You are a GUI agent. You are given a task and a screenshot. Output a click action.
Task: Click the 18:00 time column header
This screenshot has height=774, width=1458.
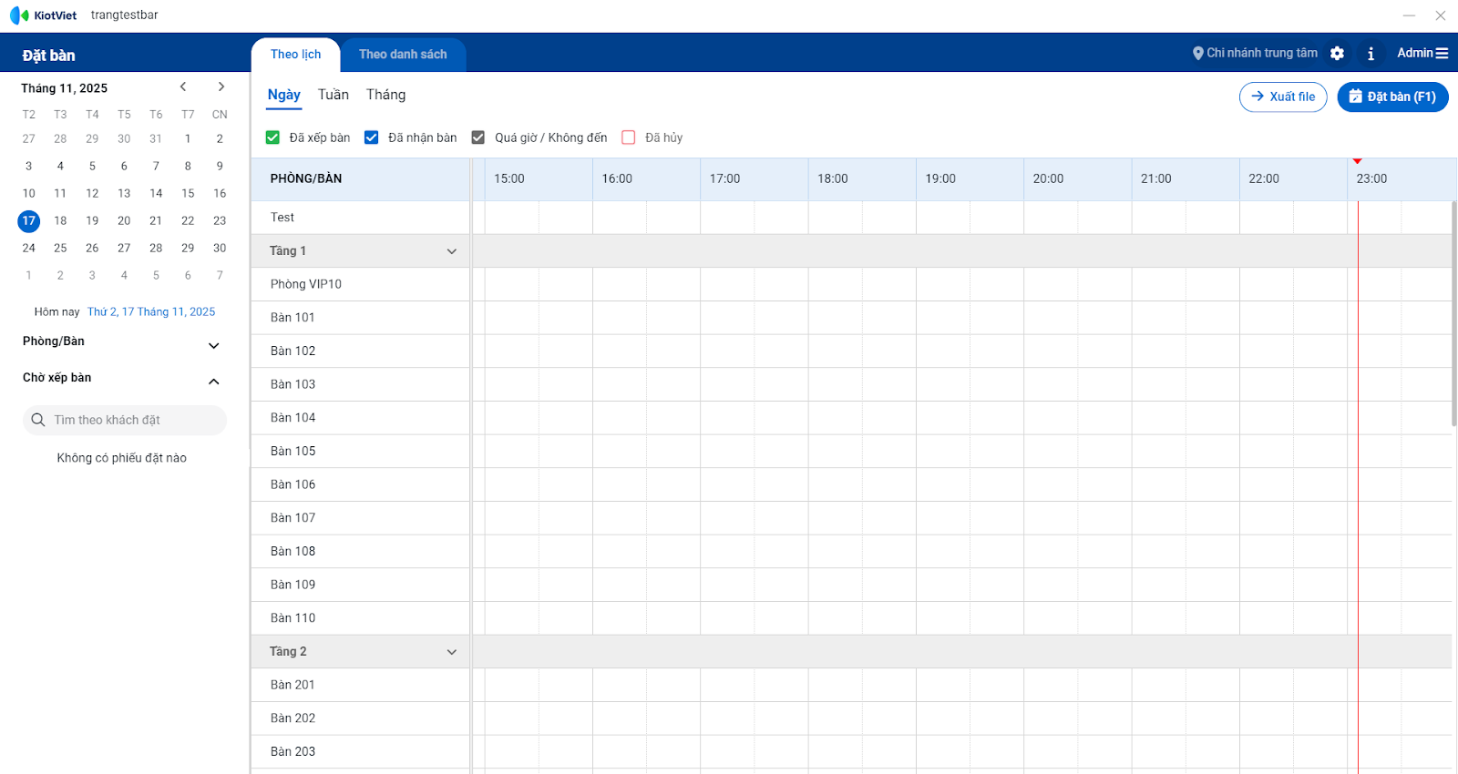click(862, 179)
